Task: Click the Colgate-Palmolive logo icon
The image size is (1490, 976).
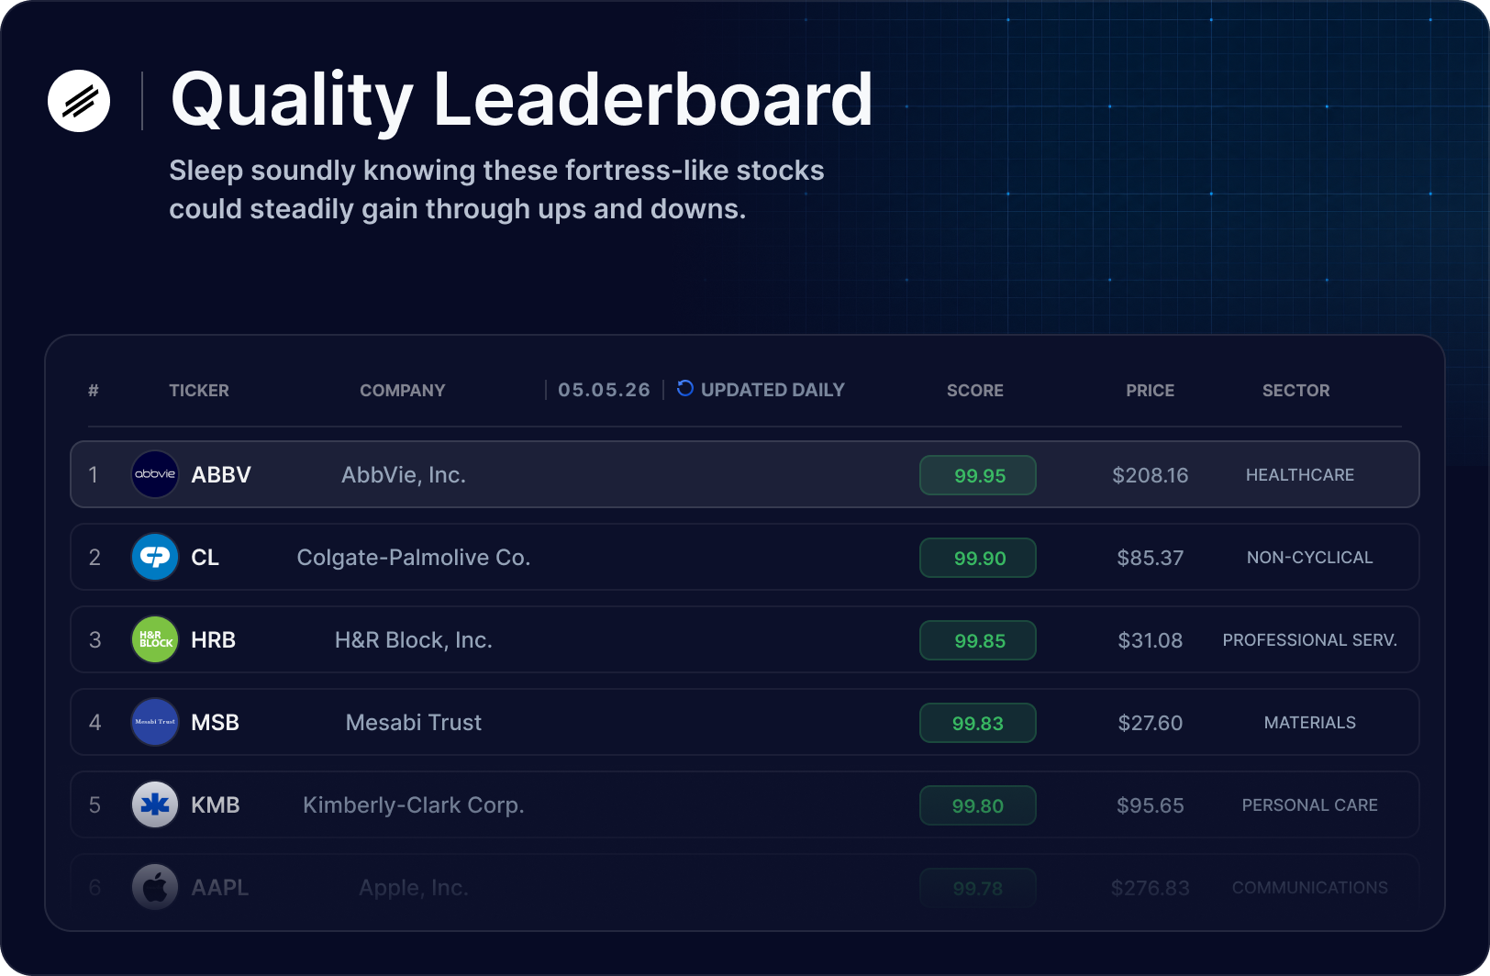Action: coord(155,557)
